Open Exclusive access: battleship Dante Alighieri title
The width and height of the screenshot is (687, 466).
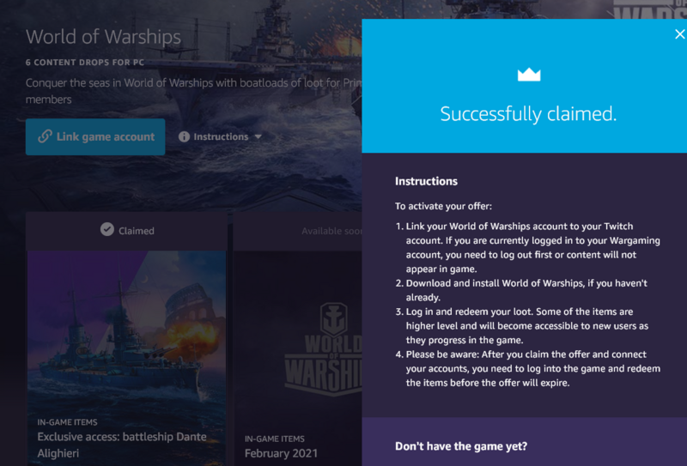(121, 445)
